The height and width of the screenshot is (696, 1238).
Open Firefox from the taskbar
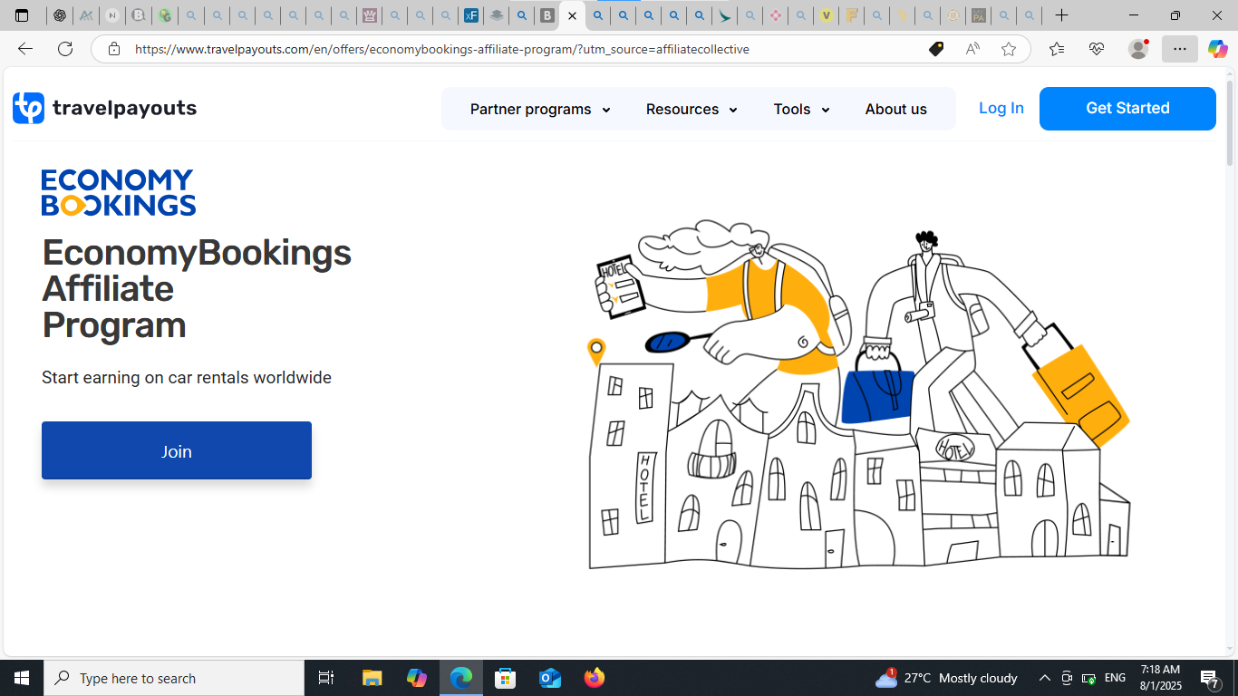click(x=595, y=678)
